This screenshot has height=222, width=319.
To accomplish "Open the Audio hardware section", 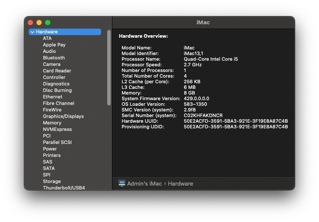I will pos(49,51).
